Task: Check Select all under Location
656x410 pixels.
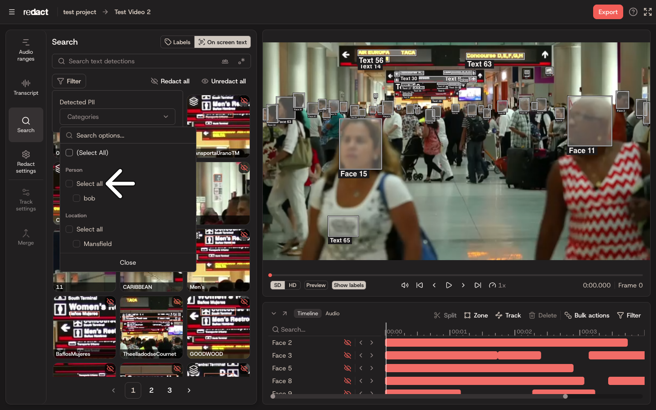Action: pyautogui.click(x=69, y=229)
